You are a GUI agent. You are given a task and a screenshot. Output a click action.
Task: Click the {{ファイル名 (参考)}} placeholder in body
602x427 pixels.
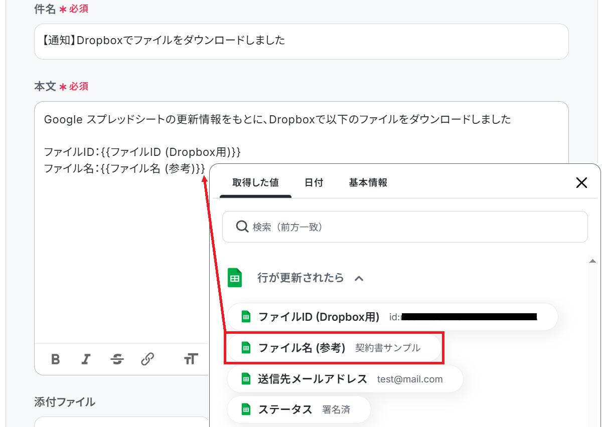tap(153, 168)
